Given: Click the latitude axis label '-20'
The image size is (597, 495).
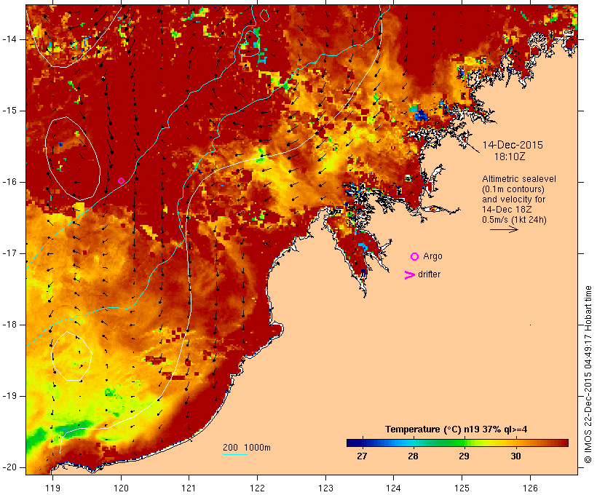Looking at the screenshot, I should [9, 467].
